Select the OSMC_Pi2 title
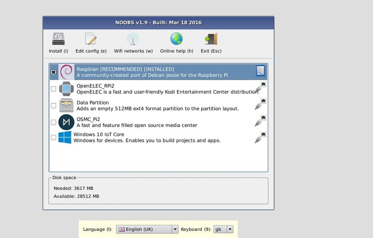The width and height of the screenshot is (373, 238). point(88,119)
